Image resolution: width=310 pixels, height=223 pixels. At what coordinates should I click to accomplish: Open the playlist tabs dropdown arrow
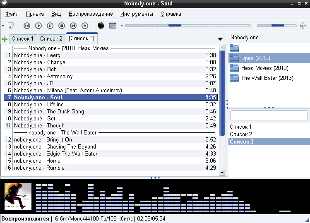(220, 39)
